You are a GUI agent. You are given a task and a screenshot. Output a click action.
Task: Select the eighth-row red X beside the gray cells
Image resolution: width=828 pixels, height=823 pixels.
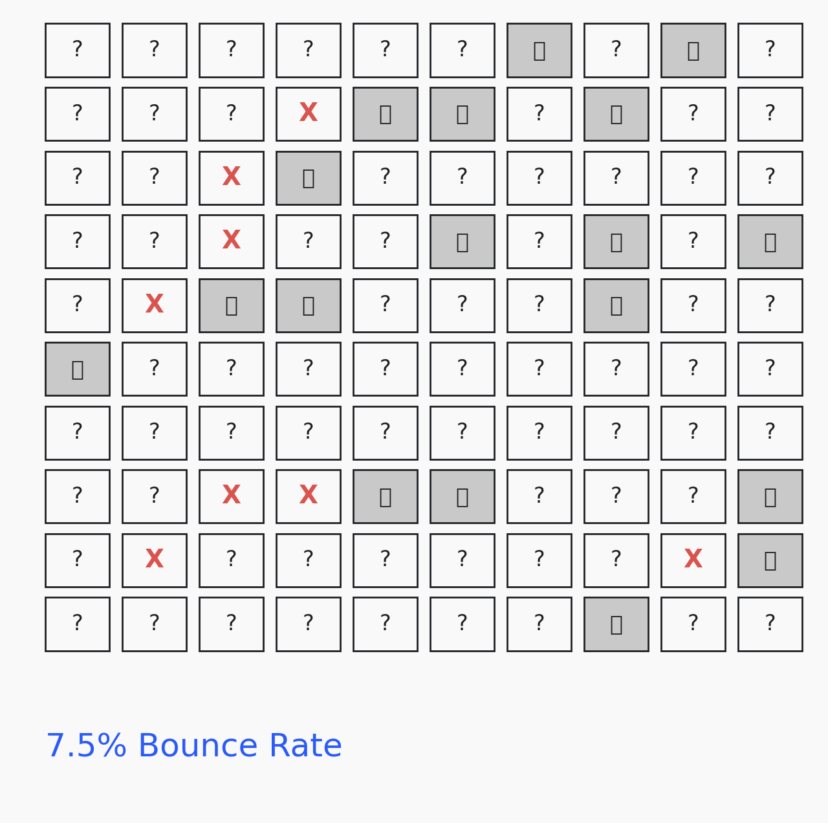click(x=309, y=496)
